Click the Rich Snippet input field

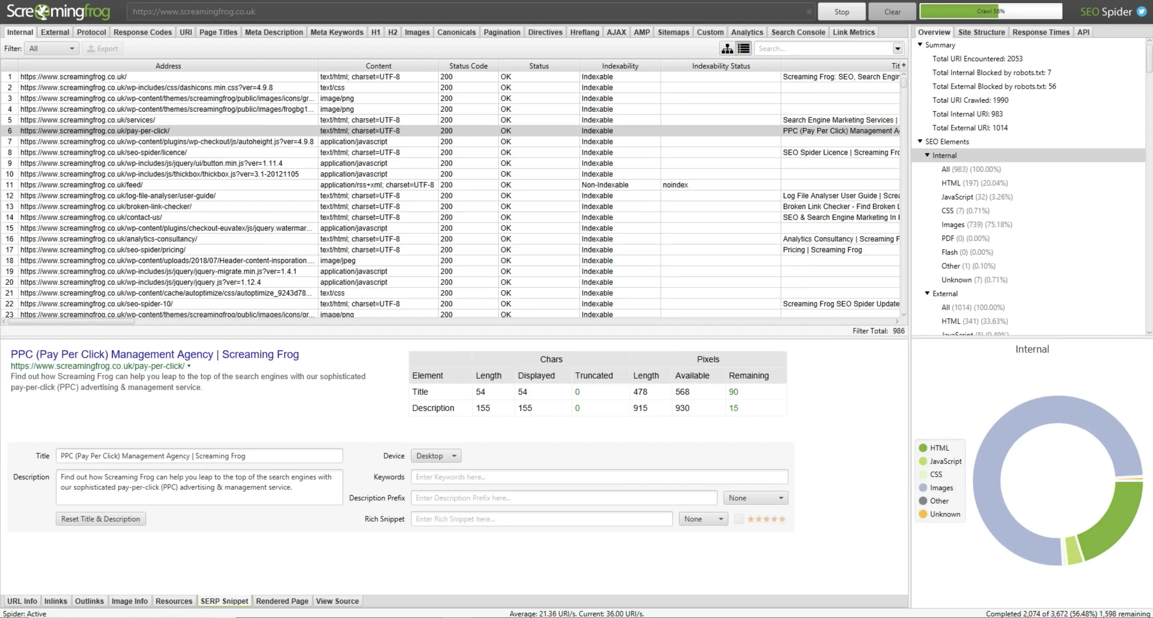coord(542,519)
